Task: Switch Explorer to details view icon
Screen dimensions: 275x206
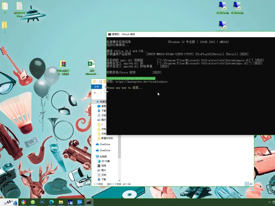Action: coord(247,184)
